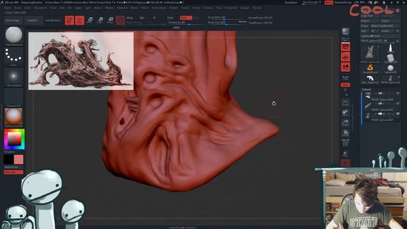Click the creature reference image thumbnail
This screenshot has width=407, height=229.
point(81,61)
